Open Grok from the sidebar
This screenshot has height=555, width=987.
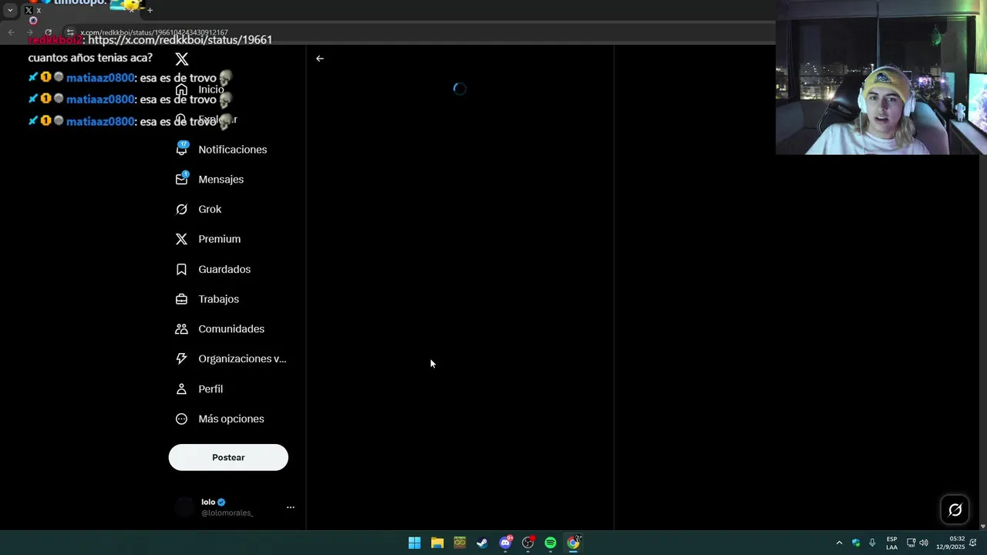click(x=198, y=210)
